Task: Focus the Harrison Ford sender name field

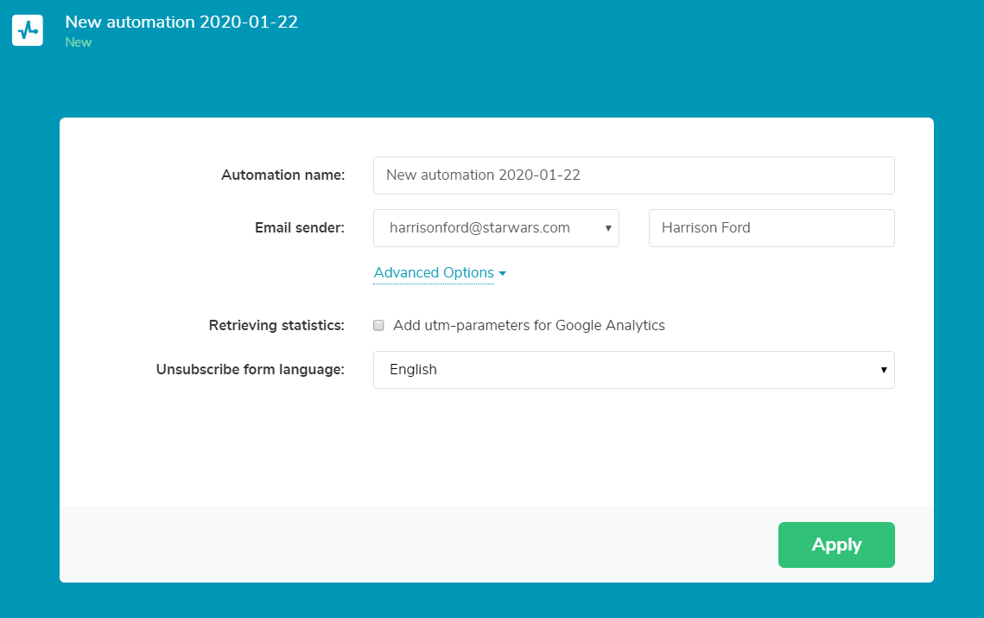Action: coord(771,228)
